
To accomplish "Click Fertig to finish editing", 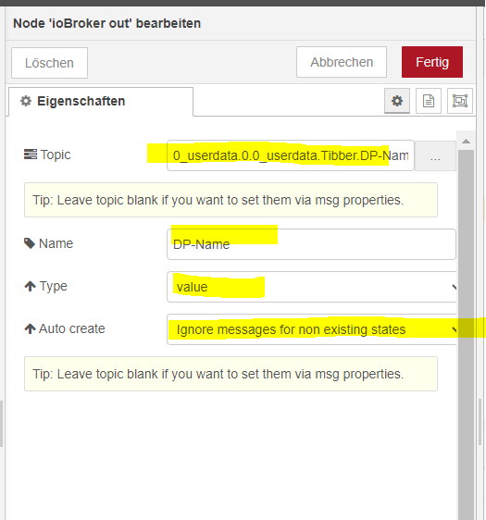I will pyautogui.click(x=432, y=62).
